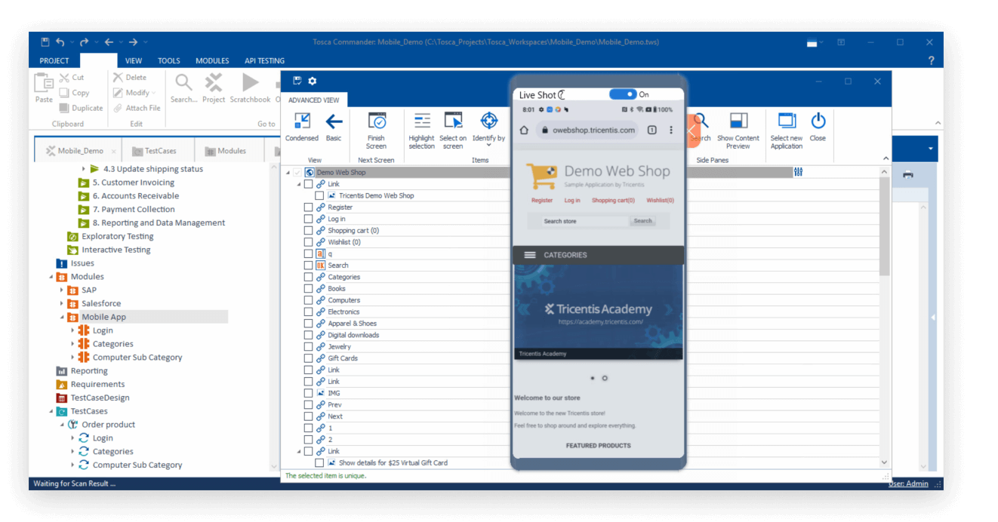The image size is (998, 522).
Task: Select the ADVANCED VIEW tab
Action: pyautogui.click(x=314, y=100)
